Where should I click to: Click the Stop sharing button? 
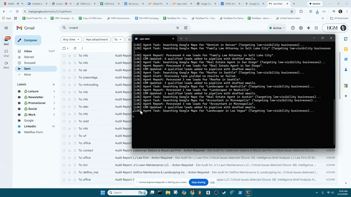(x=198, y=182)
